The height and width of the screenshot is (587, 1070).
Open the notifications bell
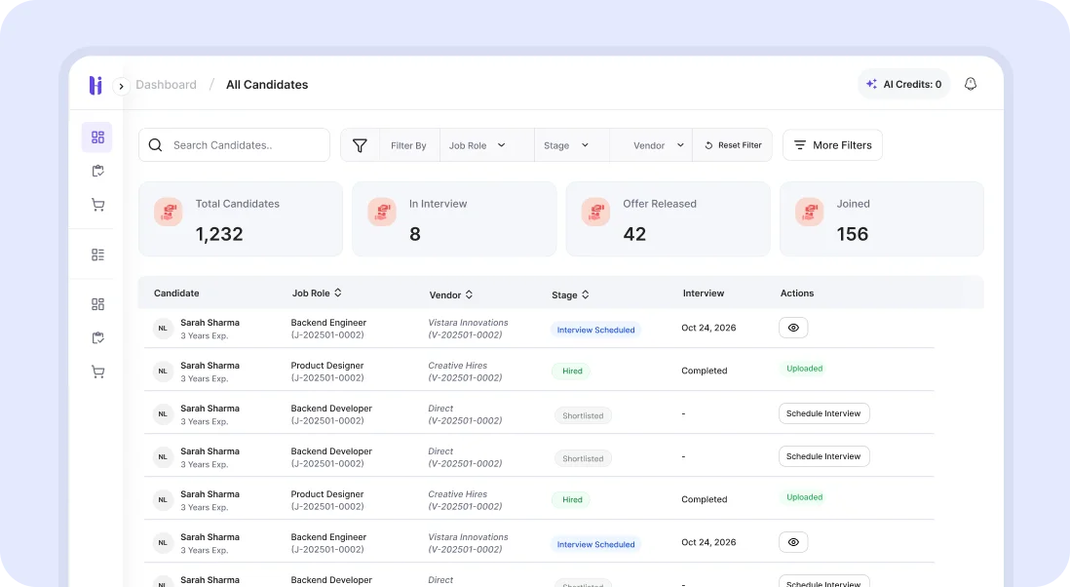pyautogui.click(x=971, y=84)
